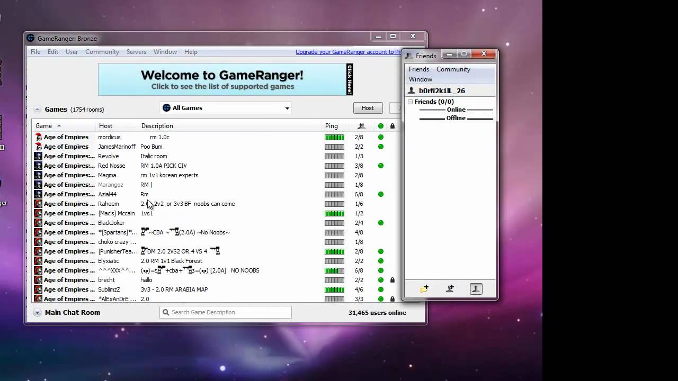Image resolution: width=678 pixels, height=381 pixels.
Task: Click the lock icon on brecht's room
Action: [x=392, y=280]
